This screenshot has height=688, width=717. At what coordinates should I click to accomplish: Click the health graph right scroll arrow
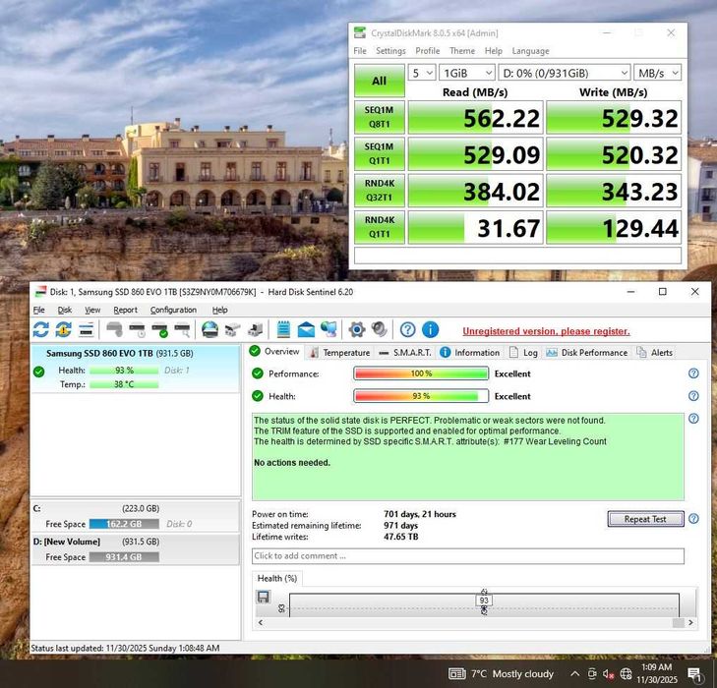pyautogui.click(x=690, y=622)
